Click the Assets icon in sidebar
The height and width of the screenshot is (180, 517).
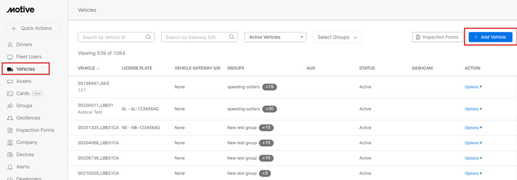pyautogui.click(x=10, y=82)
